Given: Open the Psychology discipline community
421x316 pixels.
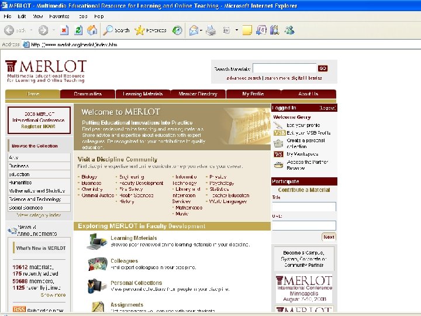Looking at the screenshot, I should tap(222, 183).
